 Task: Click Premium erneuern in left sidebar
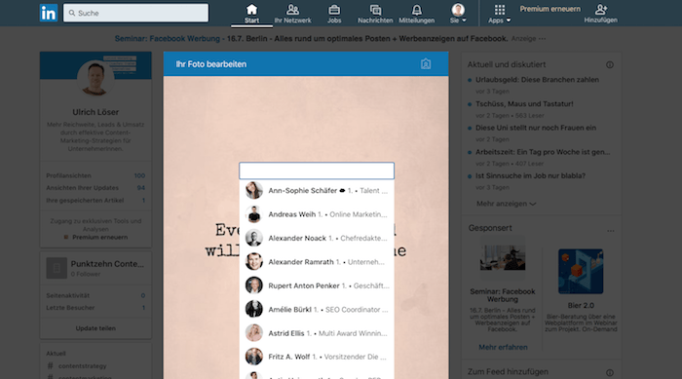[x=99, y=237]
